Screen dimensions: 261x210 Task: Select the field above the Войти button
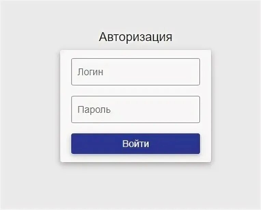click(136, 109)
